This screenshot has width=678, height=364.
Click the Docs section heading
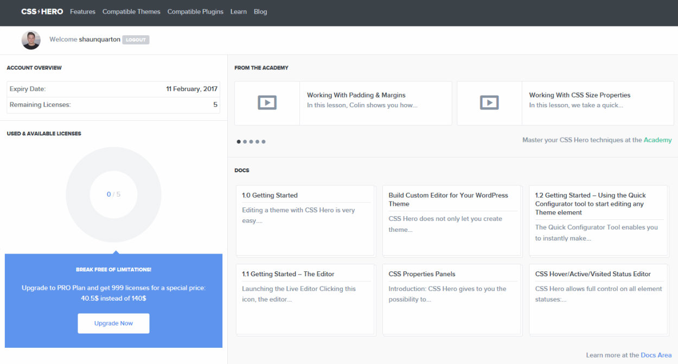[x=242, y=170]
